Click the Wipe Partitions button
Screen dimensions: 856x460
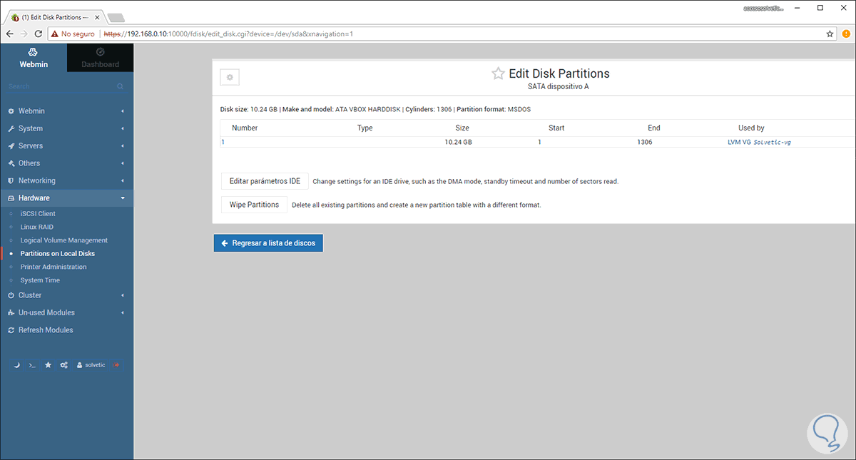[x=254, y=205]
